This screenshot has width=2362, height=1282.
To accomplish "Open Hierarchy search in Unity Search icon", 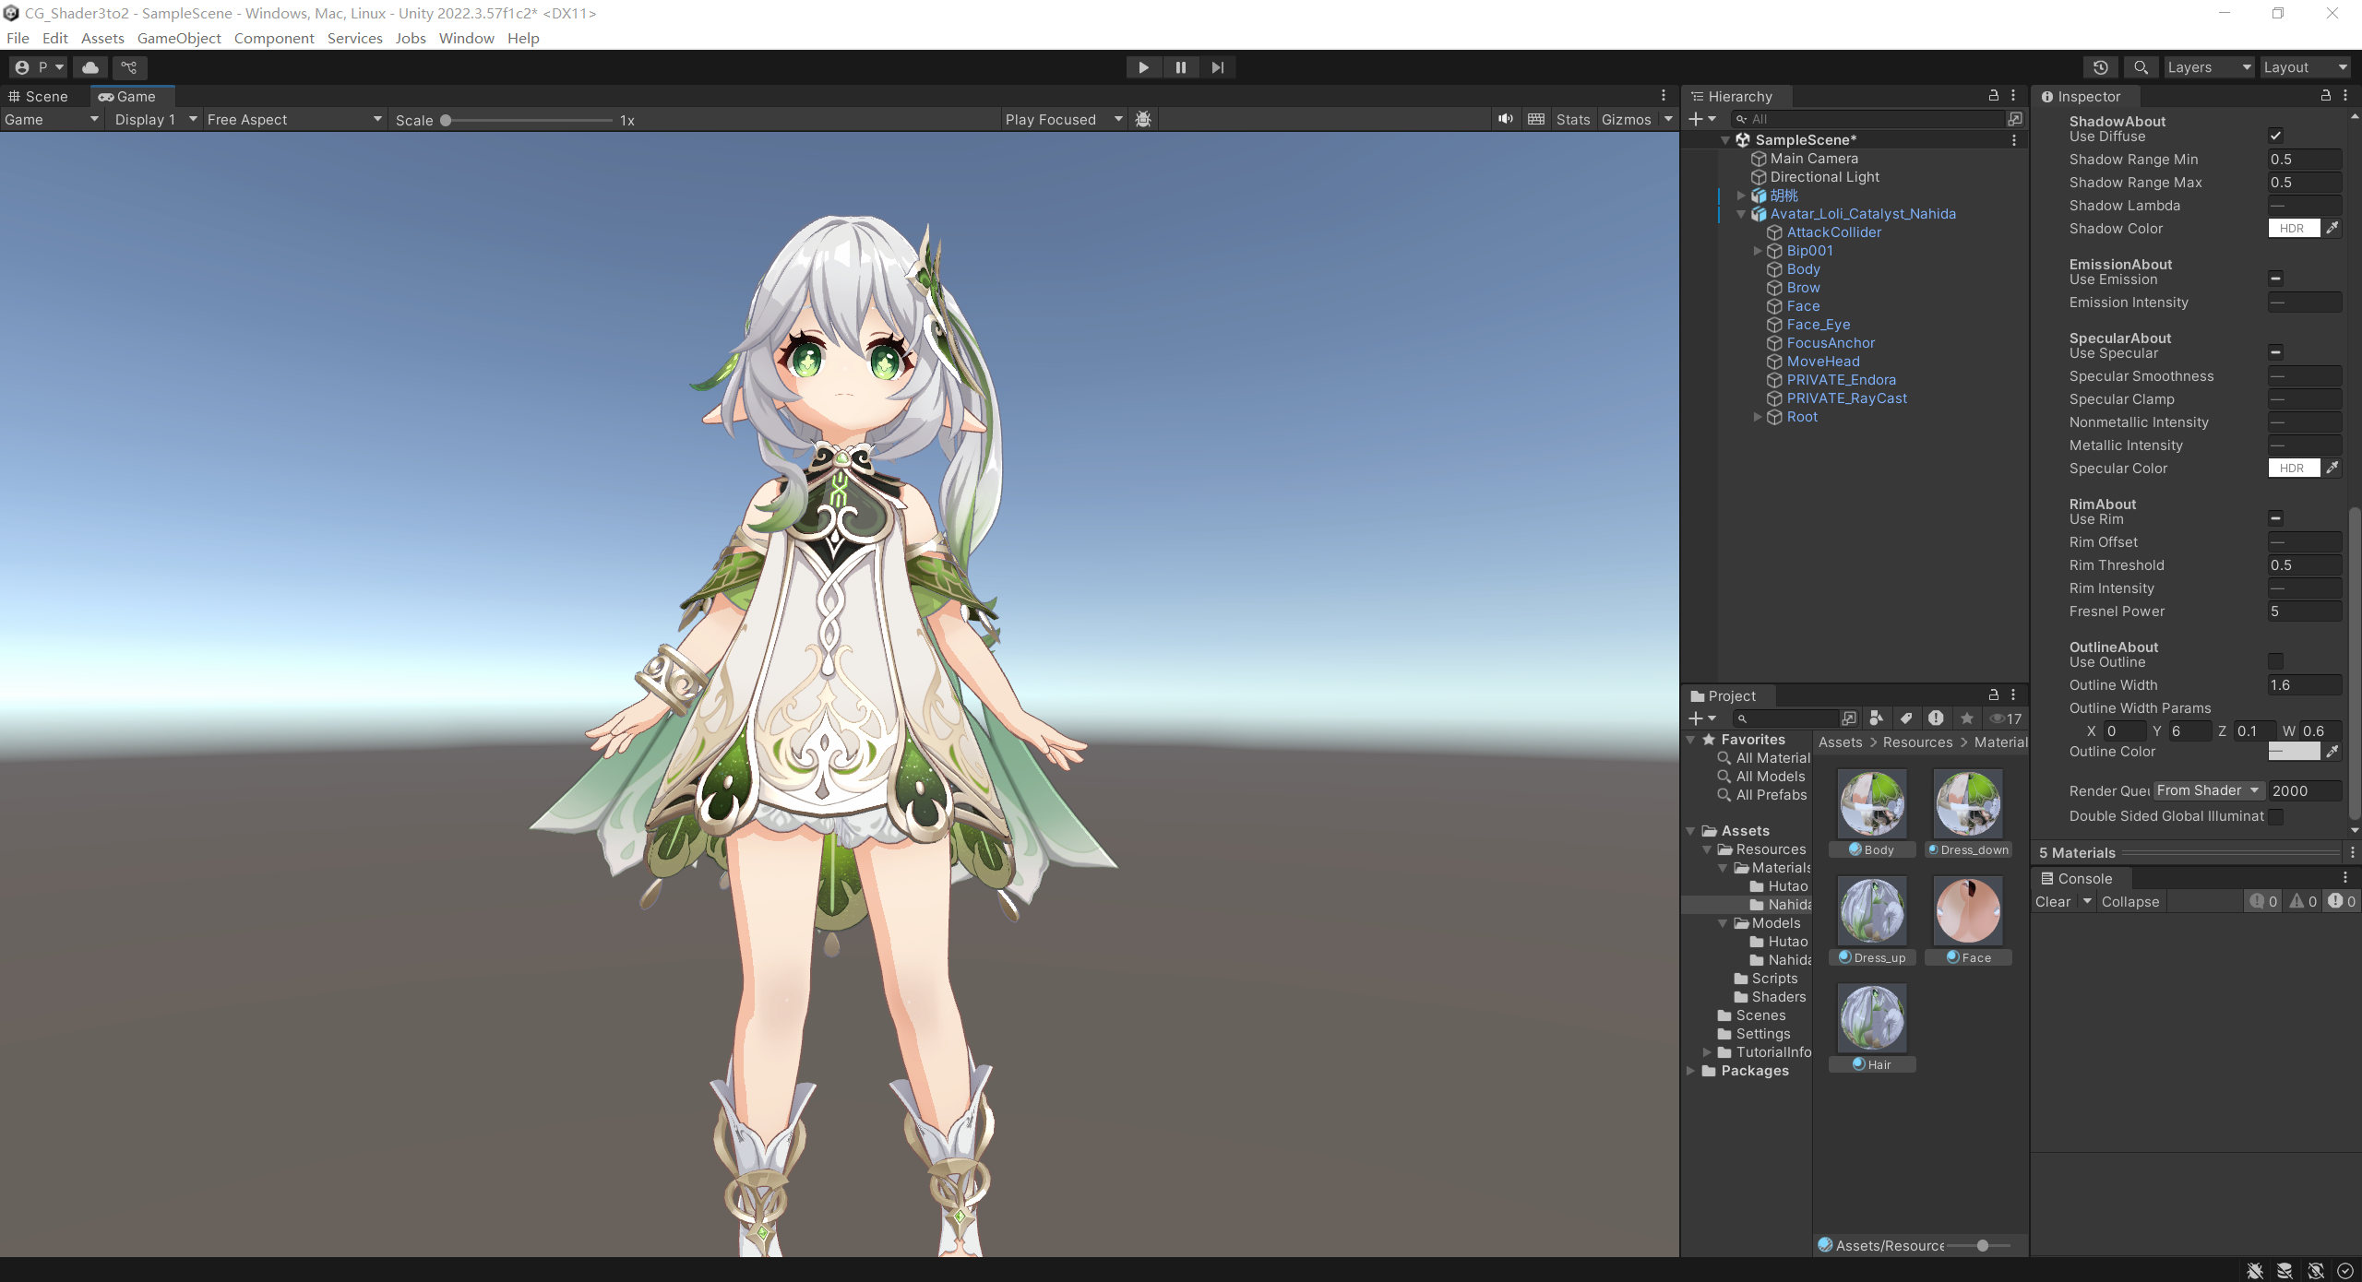I will point(2015,119).
